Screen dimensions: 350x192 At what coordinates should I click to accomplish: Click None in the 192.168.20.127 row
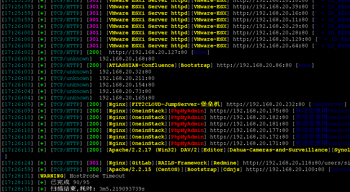point(200,52)
